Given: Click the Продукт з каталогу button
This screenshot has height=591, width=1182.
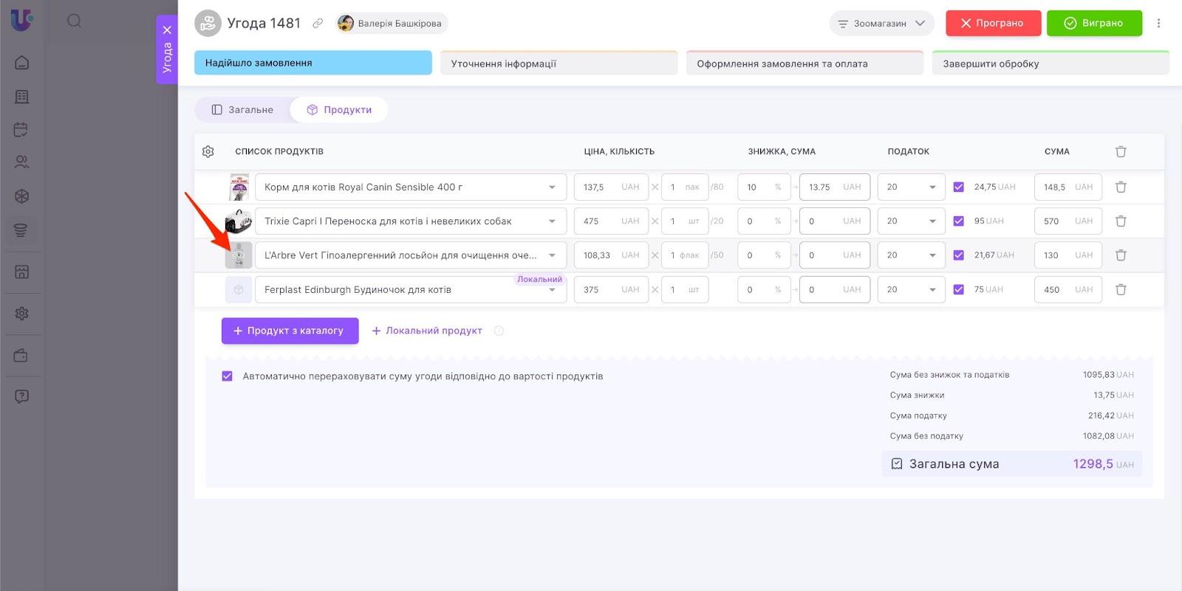Looking at the screenshot, I should 290,331.
